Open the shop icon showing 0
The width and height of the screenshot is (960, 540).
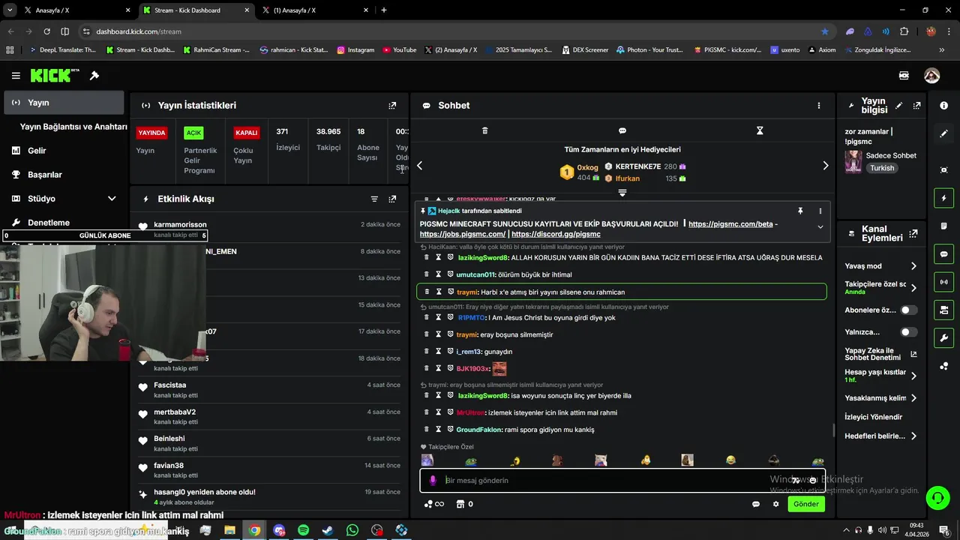(464, 504)
